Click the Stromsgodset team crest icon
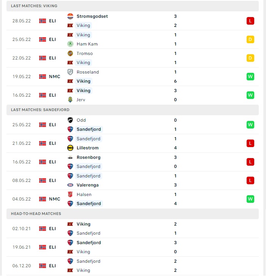The image size is (266, 276). point(70,16)
